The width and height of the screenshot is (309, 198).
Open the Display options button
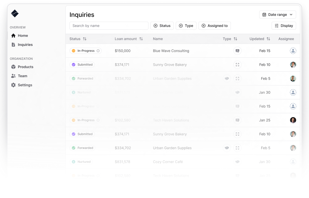coord(284,26)
